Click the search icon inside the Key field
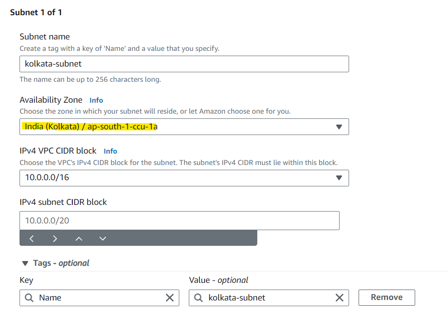448x310 pixels. tap(29, 298)
